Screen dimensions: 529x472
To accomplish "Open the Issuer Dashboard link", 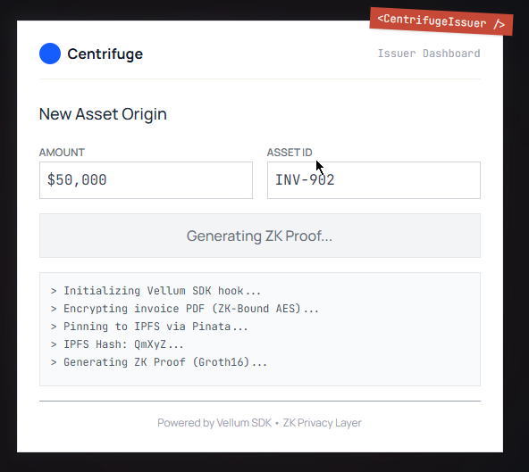I will pyautogui.click(x=428, y=54).
